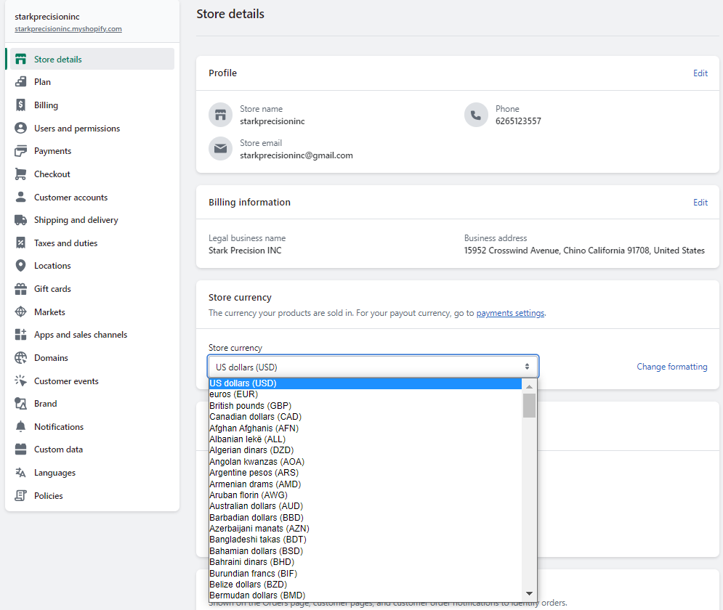The height and width of the screenshot is (610, 723).
Task: Select Algerian dinars (DZD) currency
Action: pos(365,450)
